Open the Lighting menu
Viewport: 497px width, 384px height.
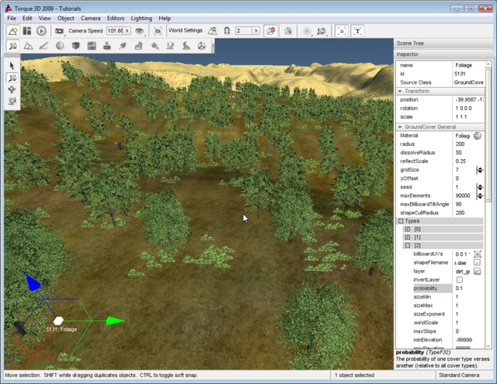140,17
